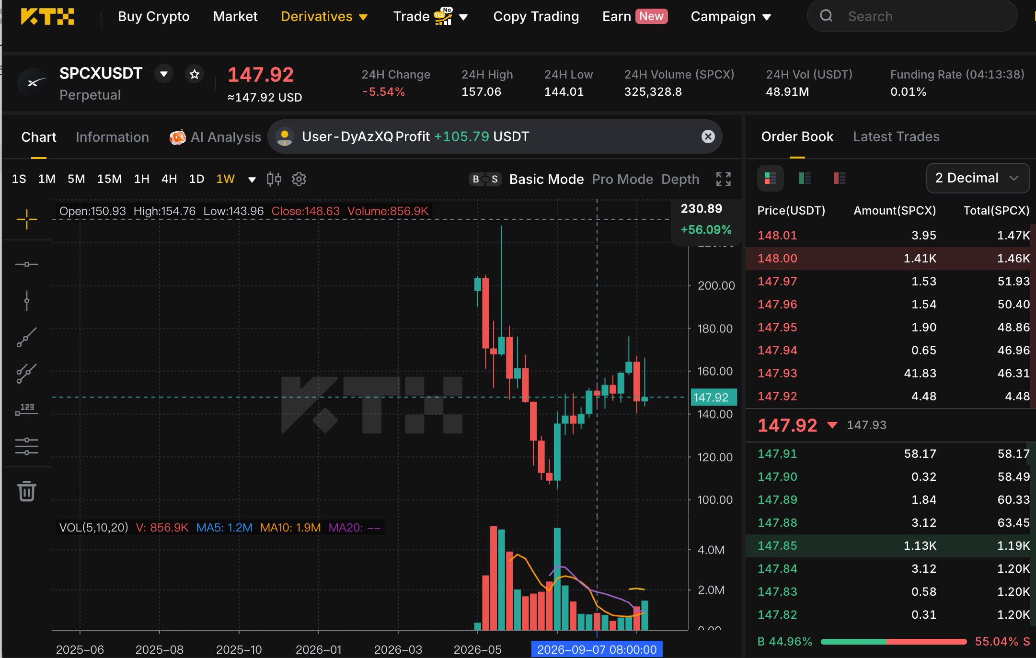
Task: Open the AI Analysis tab
Action: click(226, 137)
